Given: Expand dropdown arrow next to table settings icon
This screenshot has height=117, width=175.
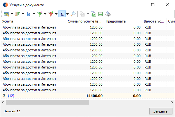Looking at the screenshot, I should (x=12, y=14).
